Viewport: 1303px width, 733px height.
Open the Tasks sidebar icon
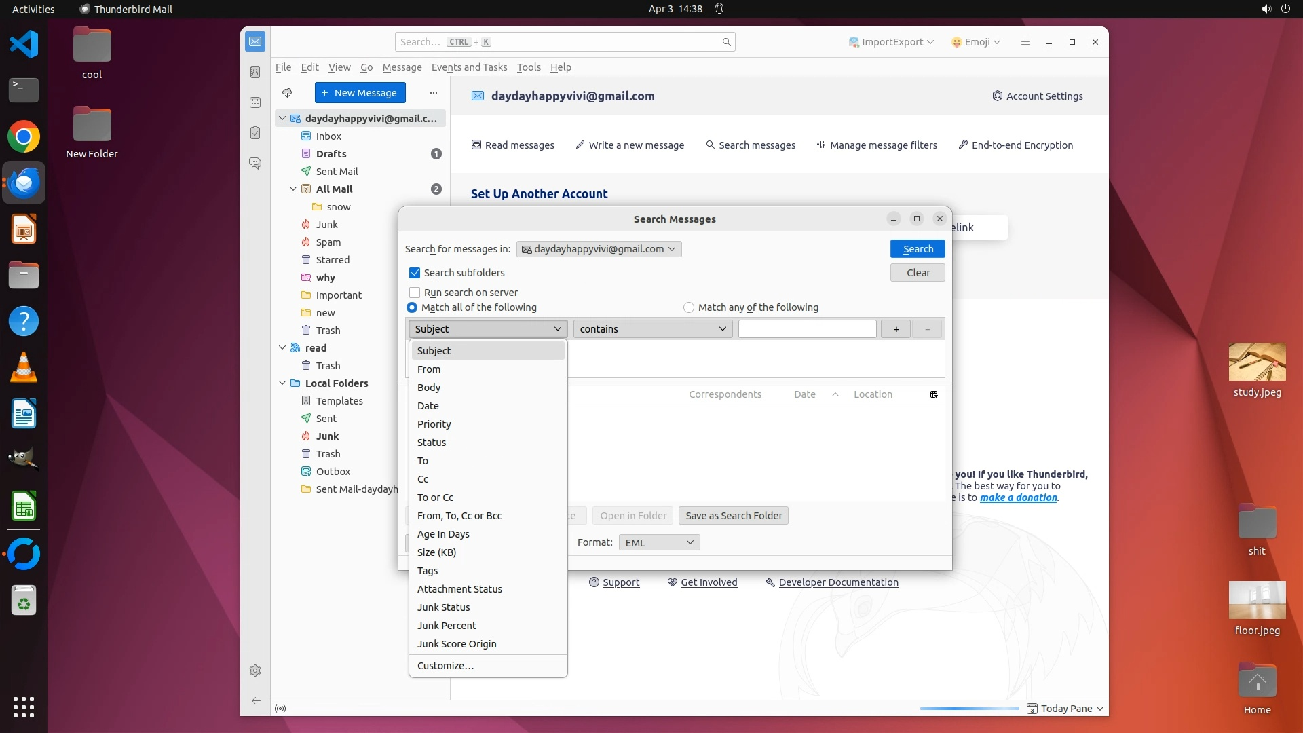click(255, 133)
